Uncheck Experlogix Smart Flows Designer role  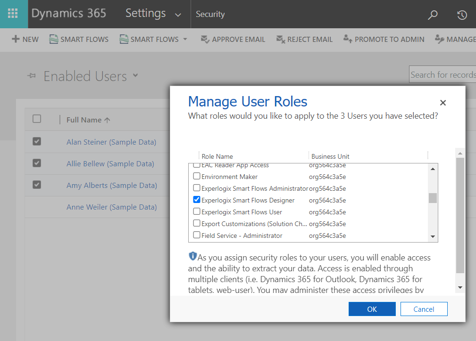197,200
